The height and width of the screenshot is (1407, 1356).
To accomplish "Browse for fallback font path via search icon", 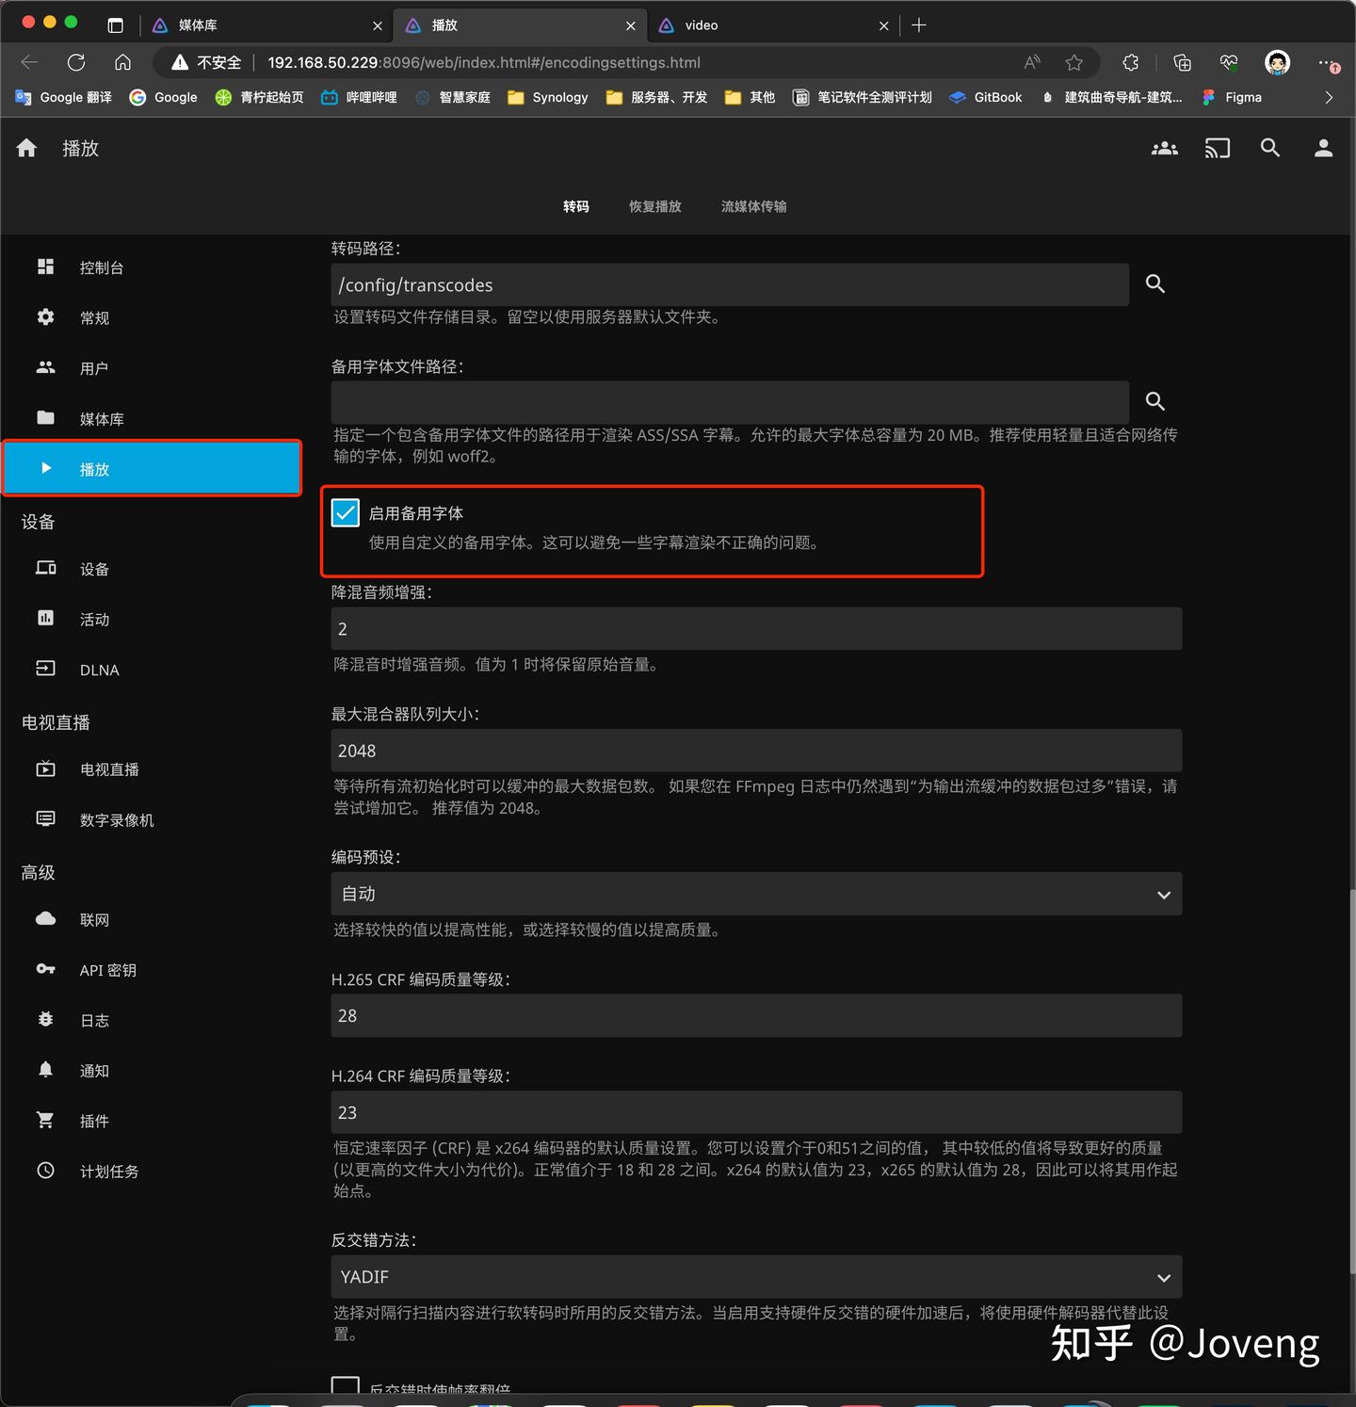I will point(1155,401).
